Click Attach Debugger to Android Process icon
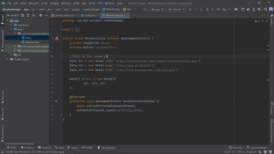 (x=224, y=9)
